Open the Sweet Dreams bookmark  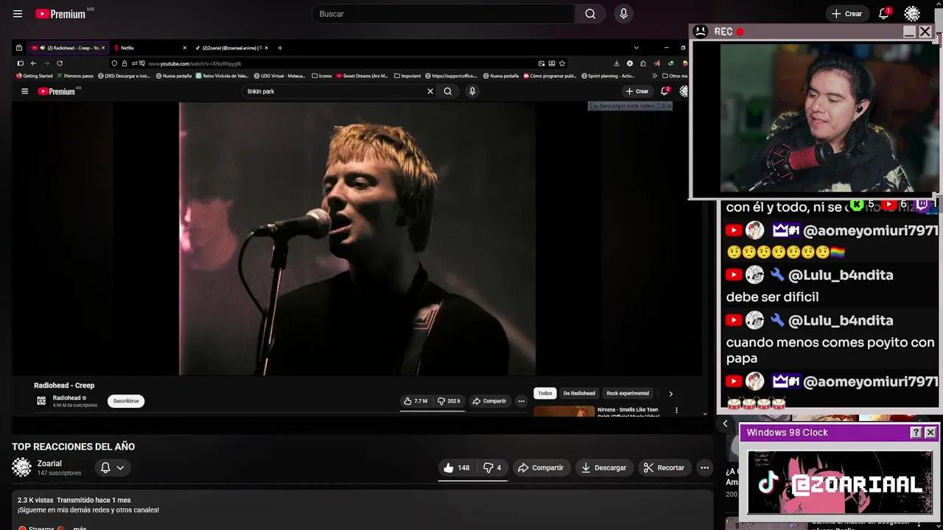pyautogui.click(x=362, y=76)
